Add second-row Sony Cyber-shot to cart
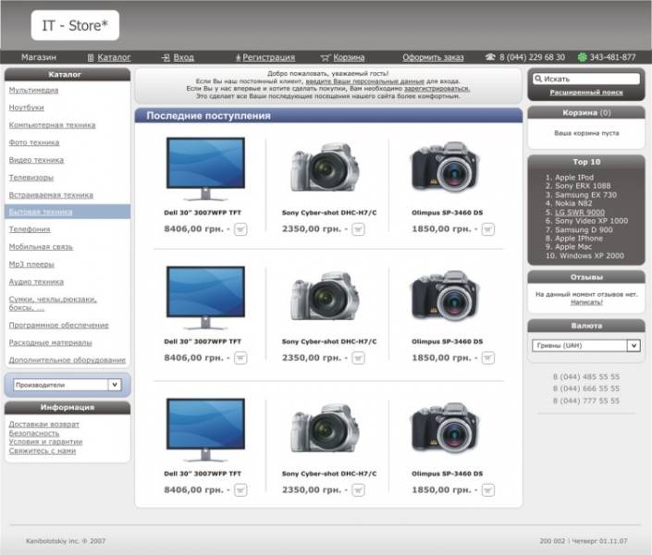 pos(358,358)
